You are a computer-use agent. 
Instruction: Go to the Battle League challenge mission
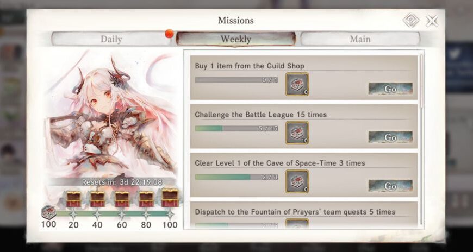pos(390,137)
